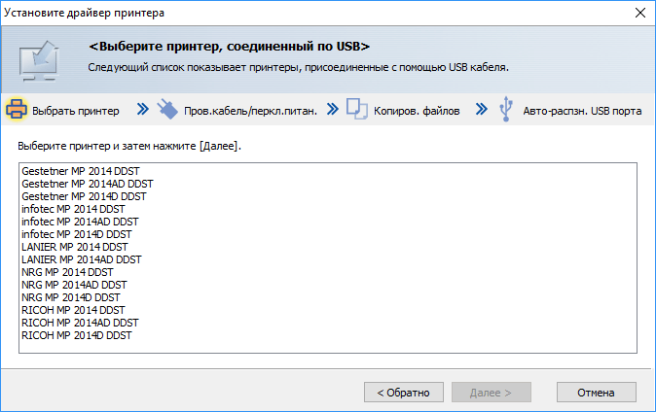Select the Выбрать принтер step

[76, 111]
